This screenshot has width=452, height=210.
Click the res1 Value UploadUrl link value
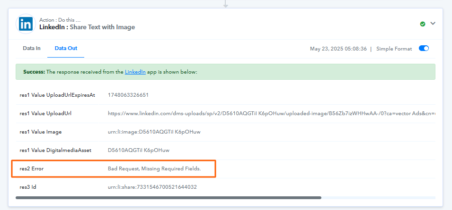(271, 113)
